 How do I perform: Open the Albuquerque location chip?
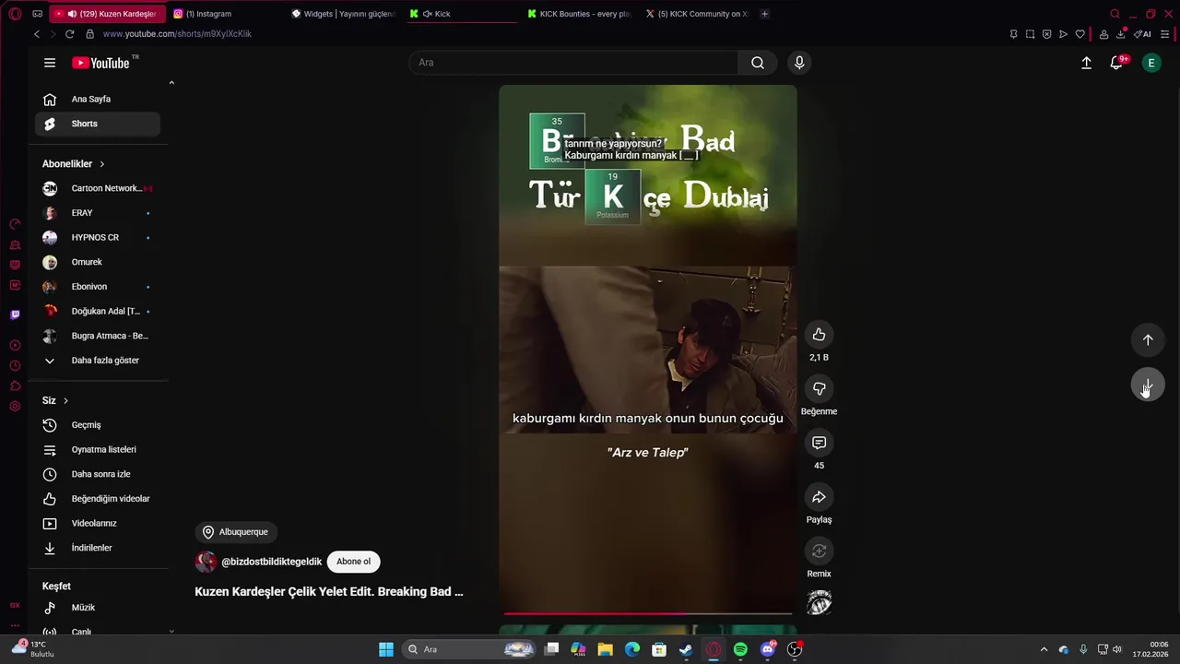coord(236,532)
